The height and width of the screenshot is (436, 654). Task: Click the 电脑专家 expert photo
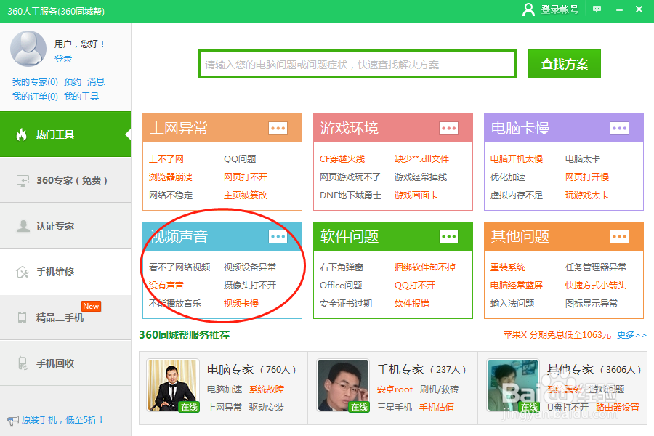[173, 385]
